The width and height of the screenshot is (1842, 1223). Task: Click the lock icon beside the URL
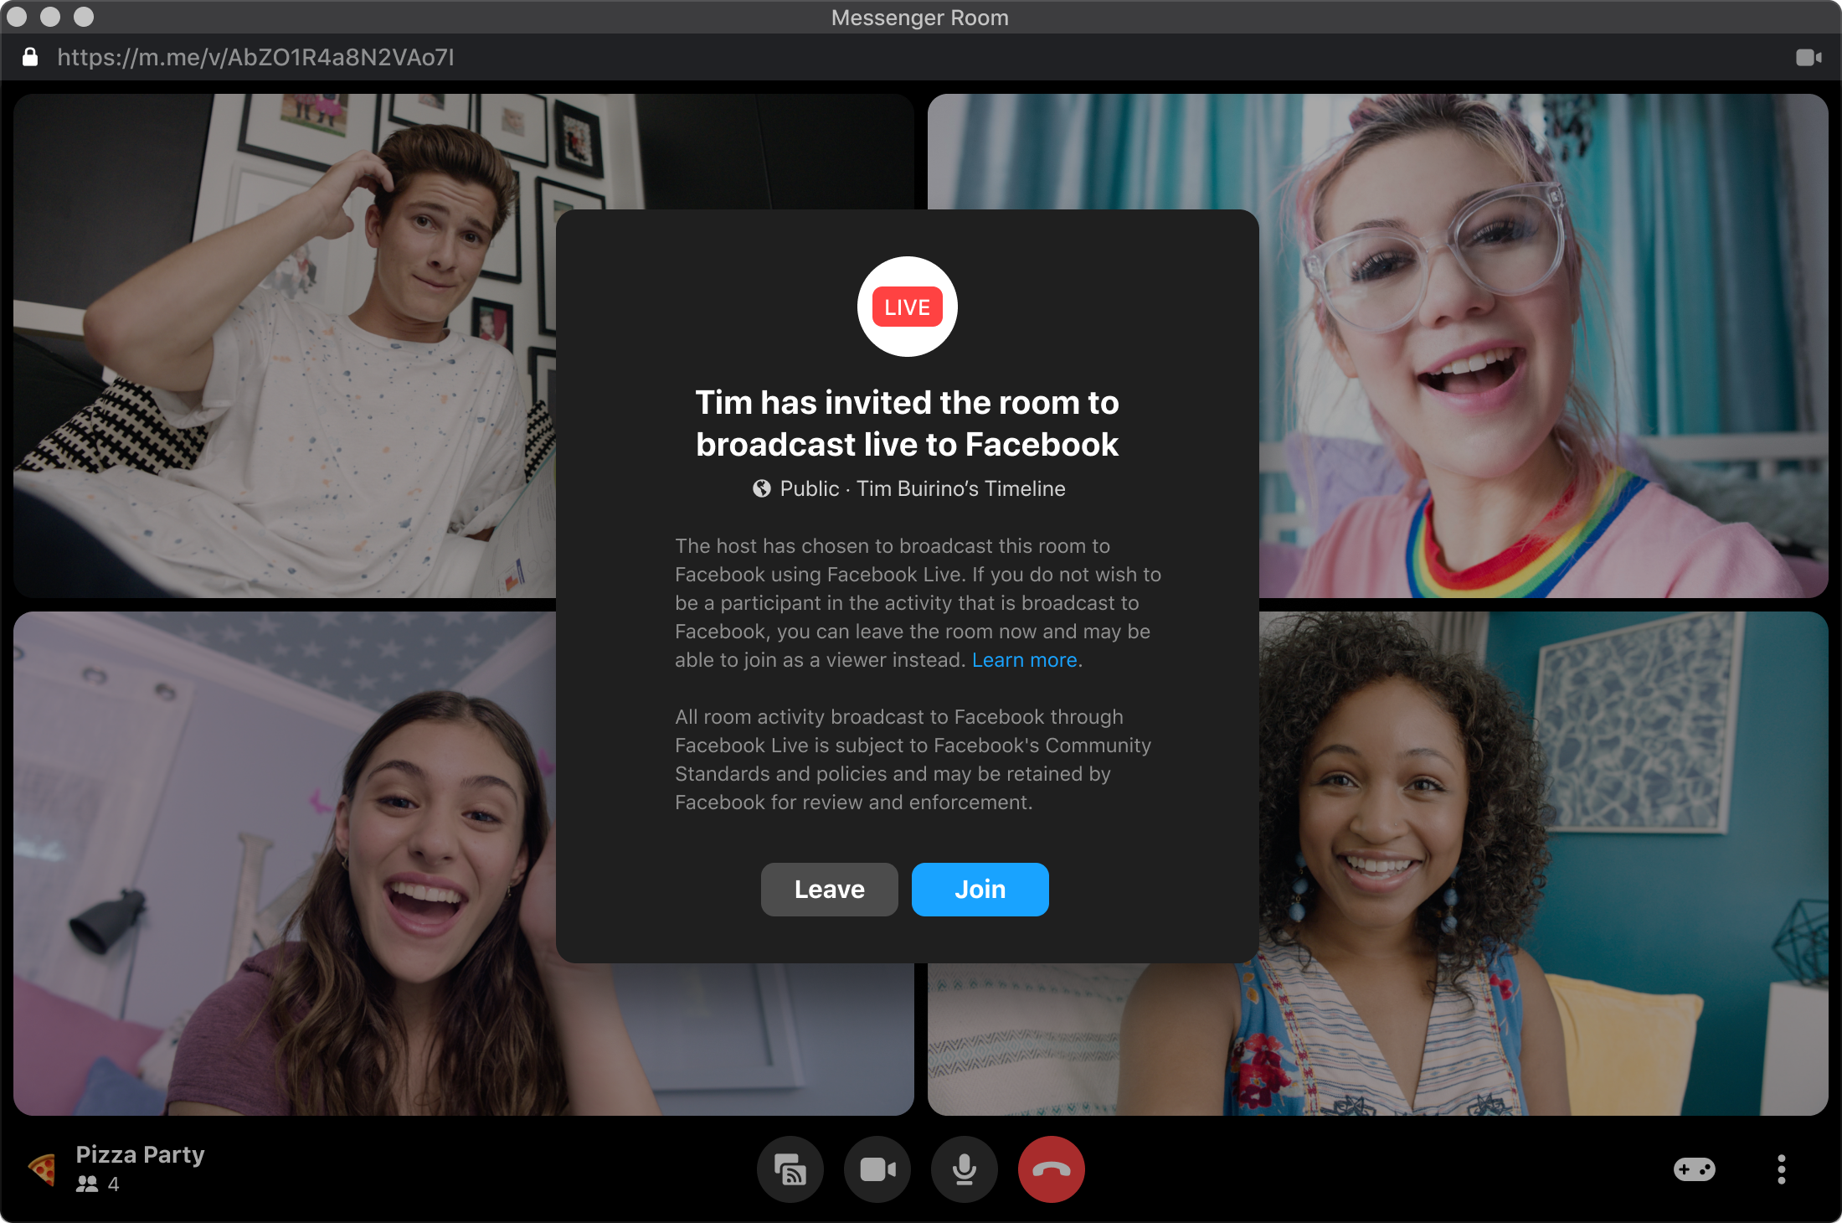click(x=30, y=57)
